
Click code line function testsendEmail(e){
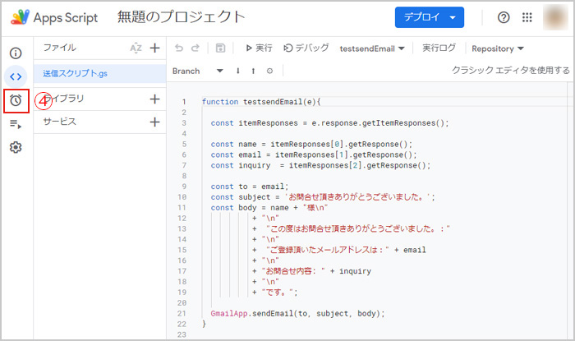261,102
